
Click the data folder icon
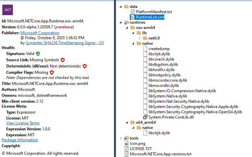point(126,7)
